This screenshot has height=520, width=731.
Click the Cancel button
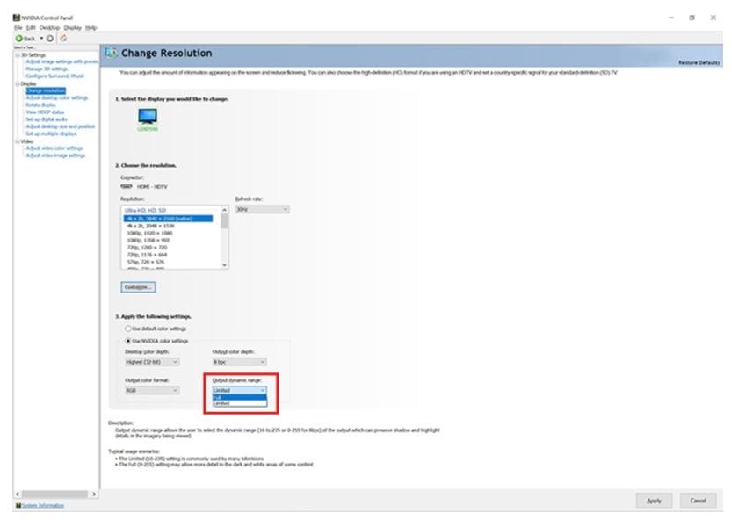pos(698,501)
